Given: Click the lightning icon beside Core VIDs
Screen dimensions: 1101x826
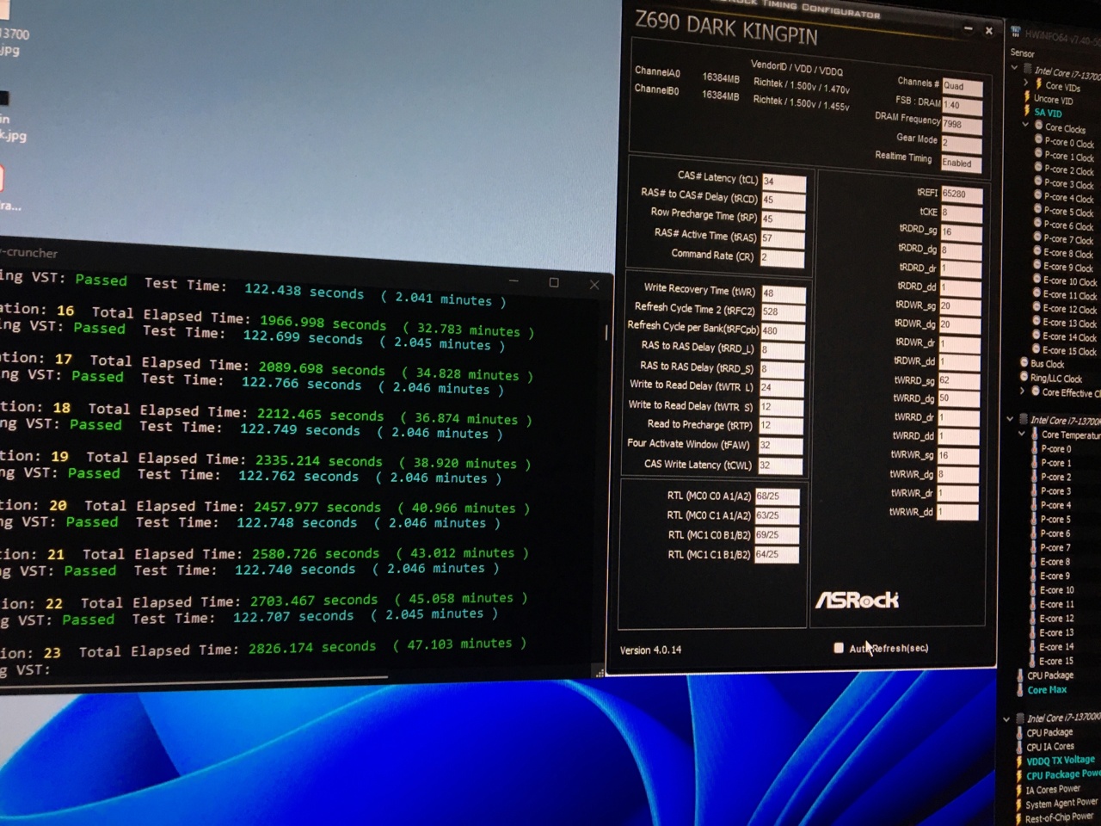Looking at the screenshot, I should [1038, 85].
